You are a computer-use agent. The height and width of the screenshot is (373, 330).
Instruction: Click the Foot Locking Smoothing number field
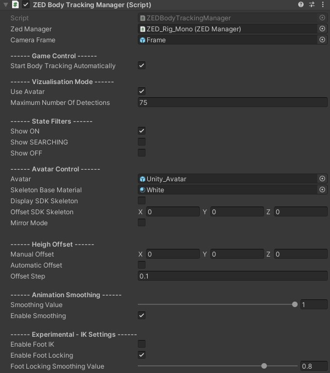[314, 366]
